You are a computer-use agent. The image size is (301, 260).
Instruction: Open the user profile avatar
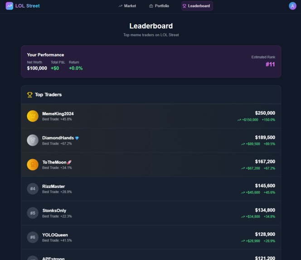tap(292, 6)
